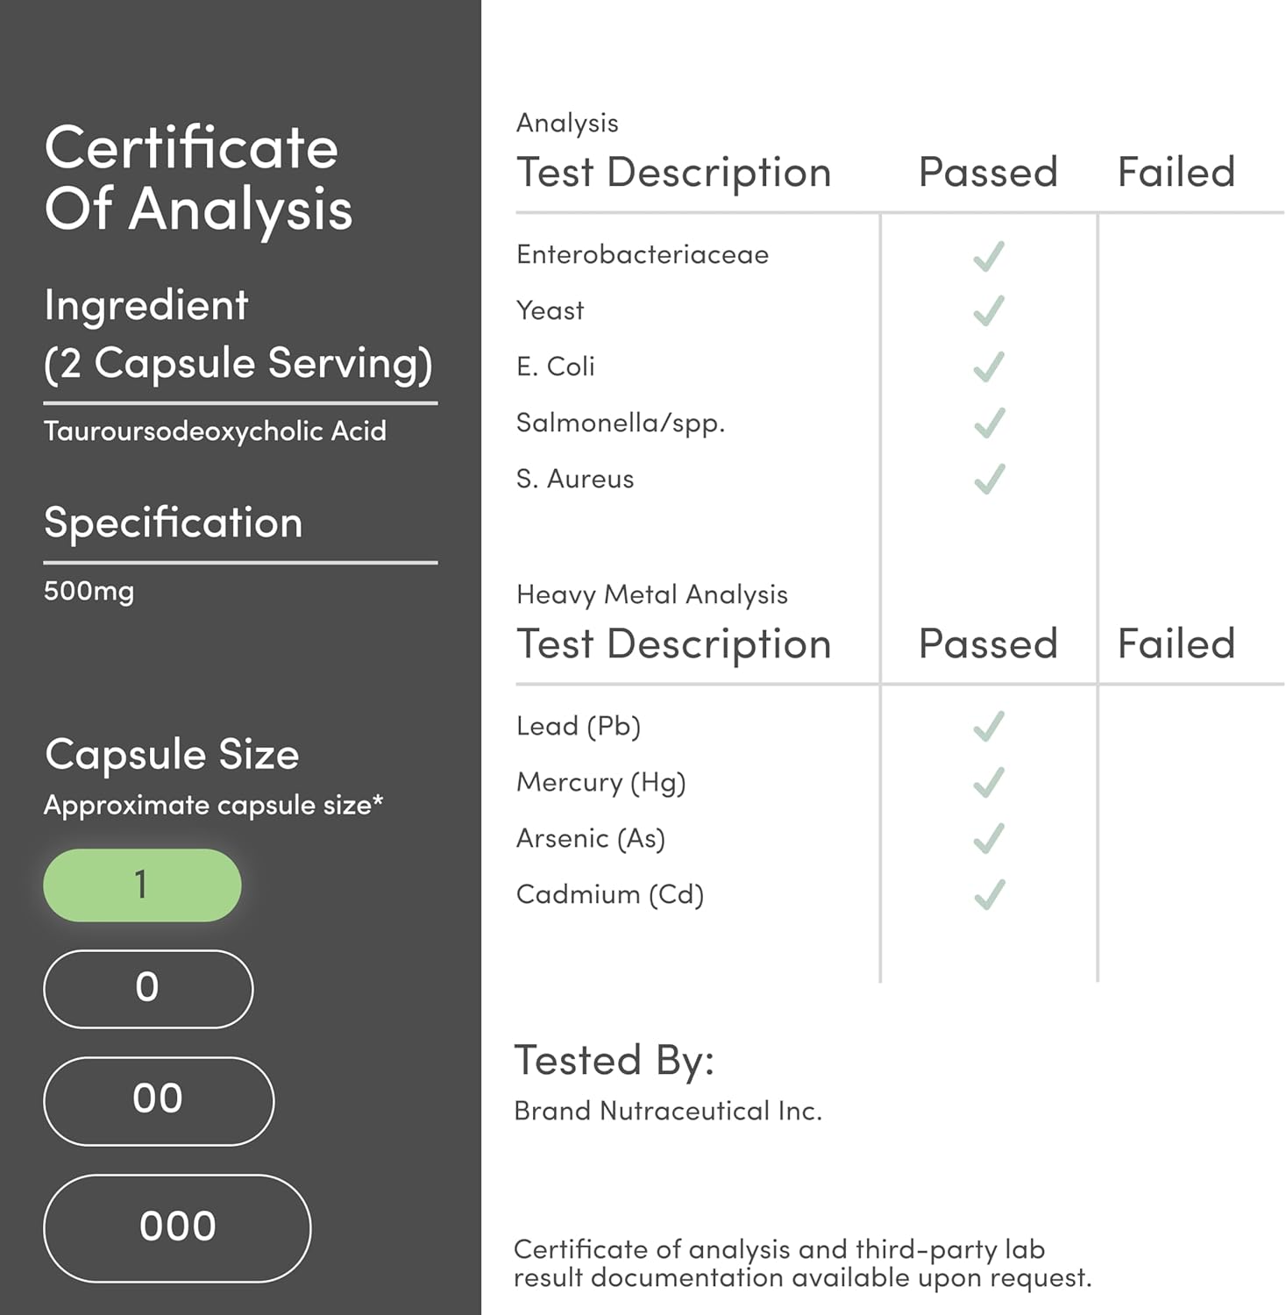
Task: Select the capsule size 0 pill
Action: tap(148, 988)
